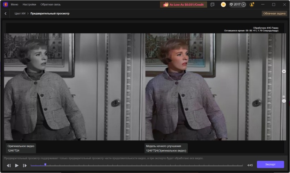Navigate to Цвет ИИ breadcrumb
This screenshot has width=290, height=173.
point(20,13)
